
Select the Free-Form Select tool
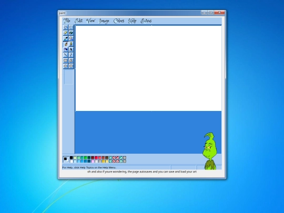point(66,27)
